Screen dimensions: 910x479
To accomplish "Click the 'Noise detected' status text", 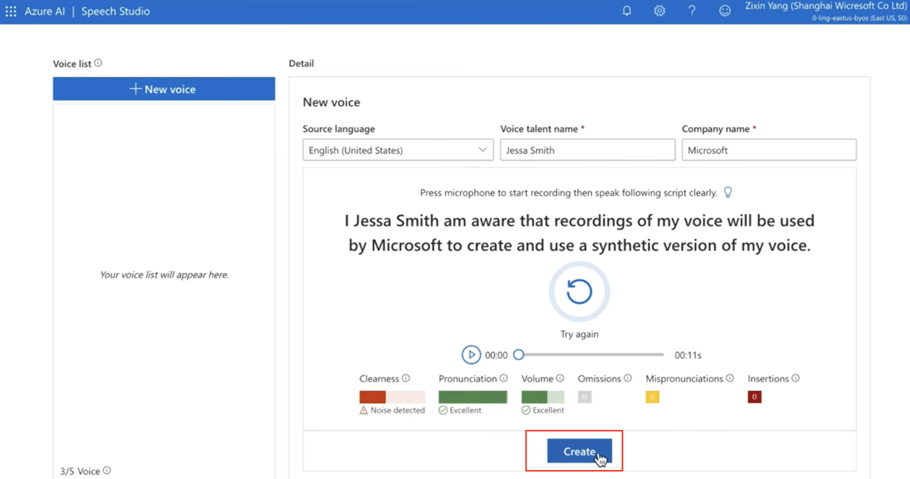I will [x=397, y=410].
